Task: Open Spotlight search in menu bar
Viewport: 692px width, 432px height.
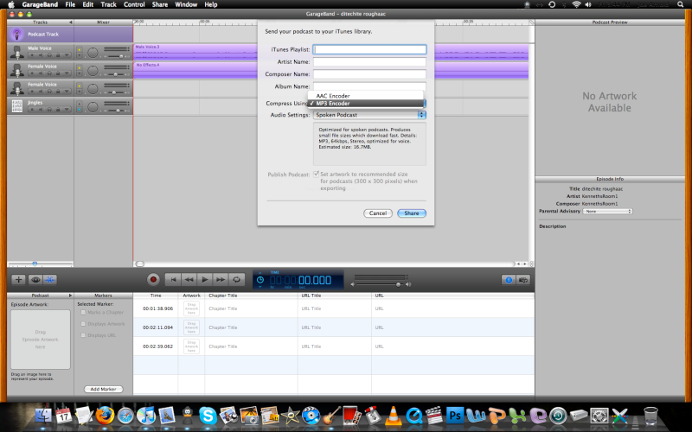Action: tap(681, 4)
